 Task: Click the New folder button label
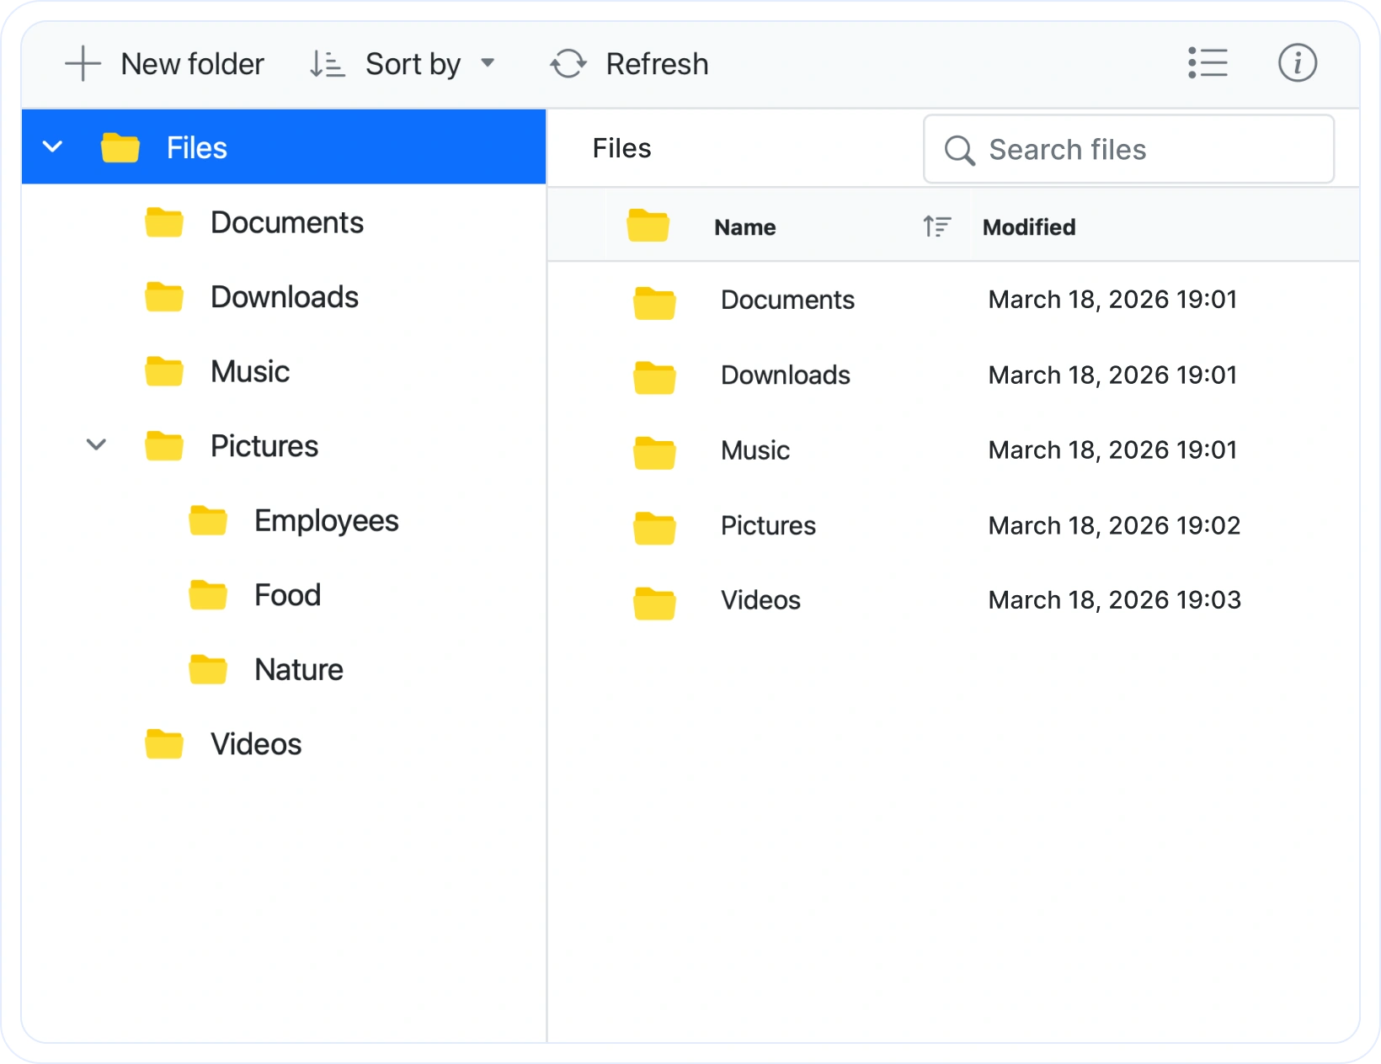(192, 64)
